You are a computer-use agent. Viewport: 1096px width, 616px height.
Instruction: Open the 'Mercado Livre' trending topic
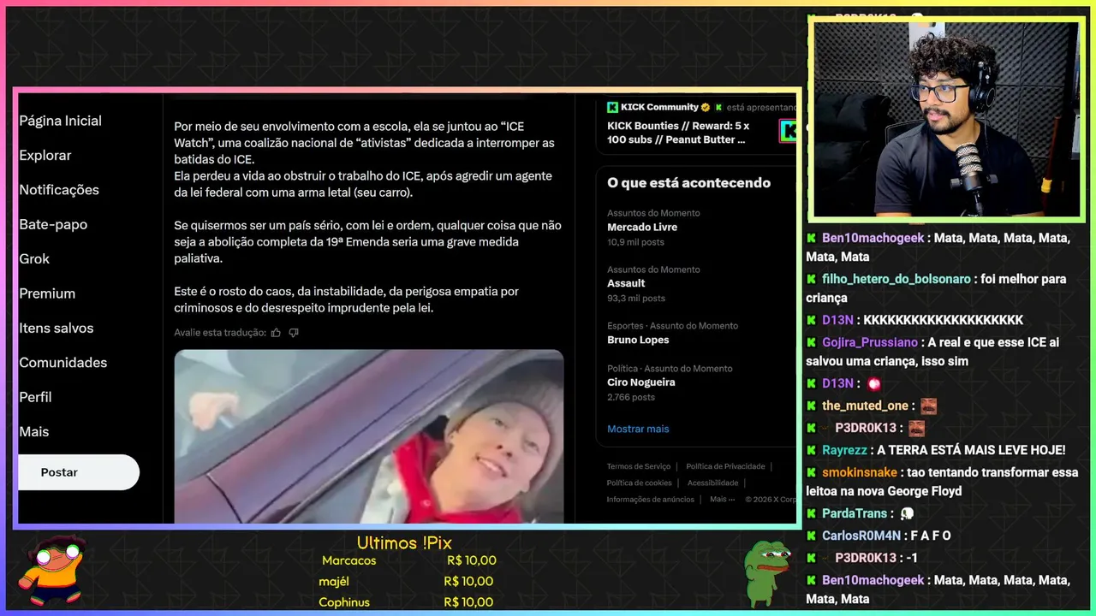click(x=642, y=227)
